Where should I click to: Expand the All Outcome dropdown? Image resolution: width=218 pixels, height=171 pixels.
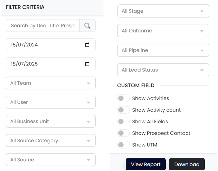tap(163, 31)
